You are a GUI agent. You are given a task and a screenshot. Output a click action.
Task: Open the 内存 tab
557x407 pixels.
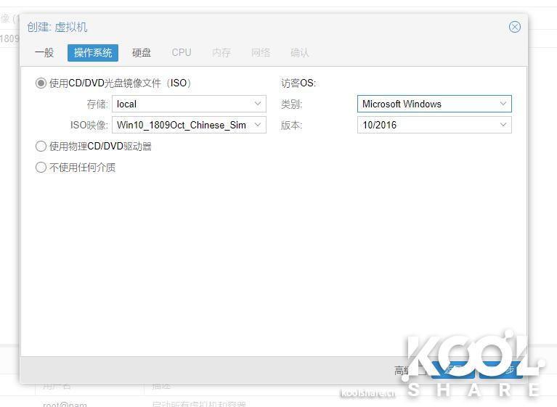click(221, 53)
